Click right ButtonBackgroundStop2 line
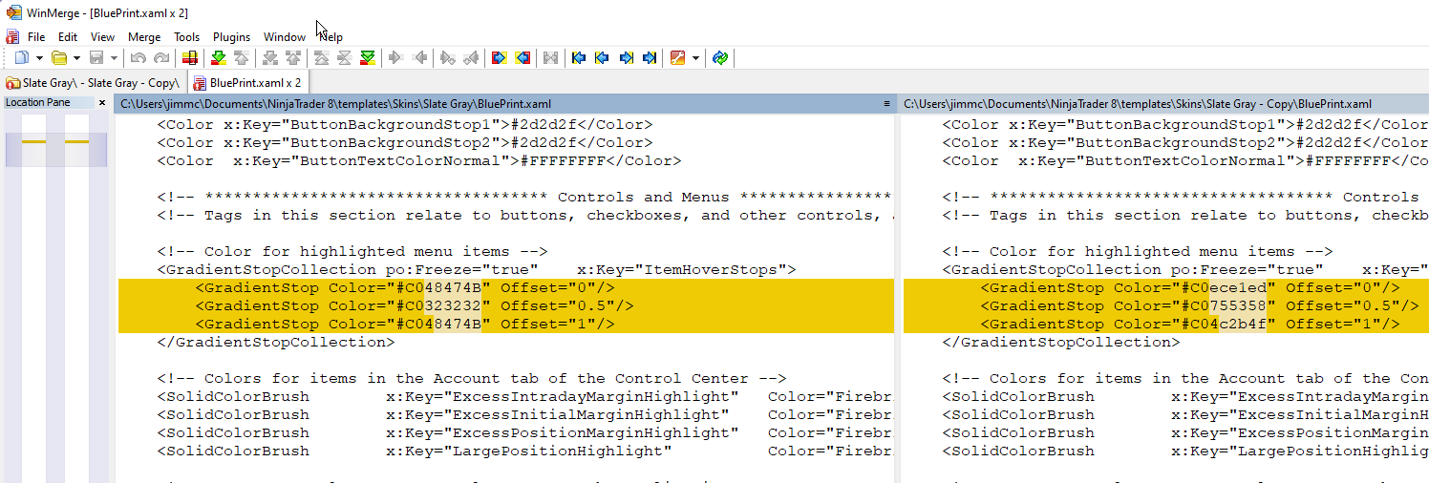1429x483 pixels. click(1185, 143)
